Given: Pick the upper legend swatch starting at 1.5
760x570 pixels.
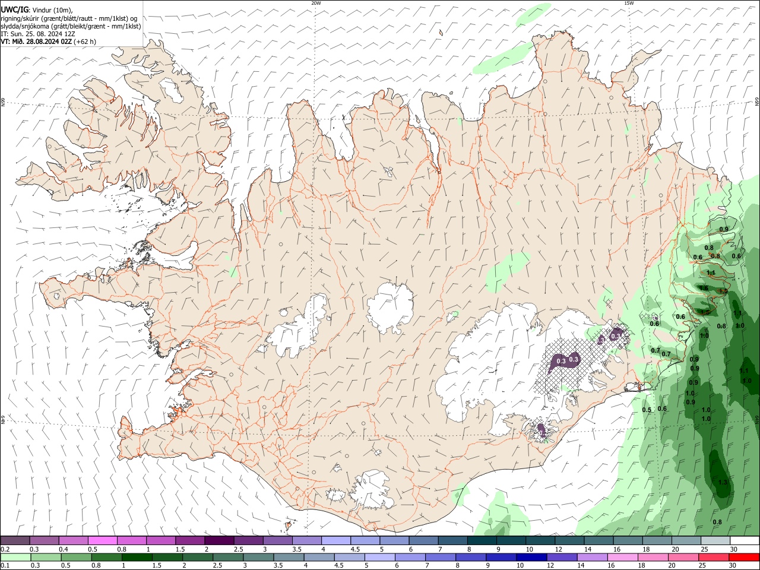Looking at the screenshot, I should click(190, 541).
